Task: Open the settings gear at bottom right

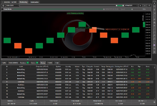Action: (x=154, y=102)
